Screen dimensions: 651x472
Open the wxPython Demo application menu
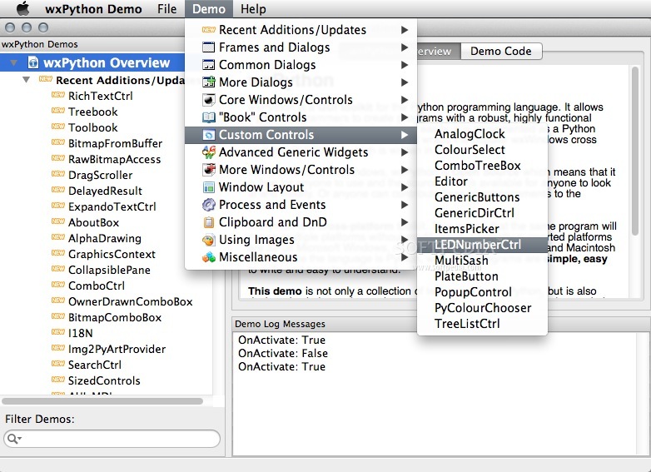(93, 8)
